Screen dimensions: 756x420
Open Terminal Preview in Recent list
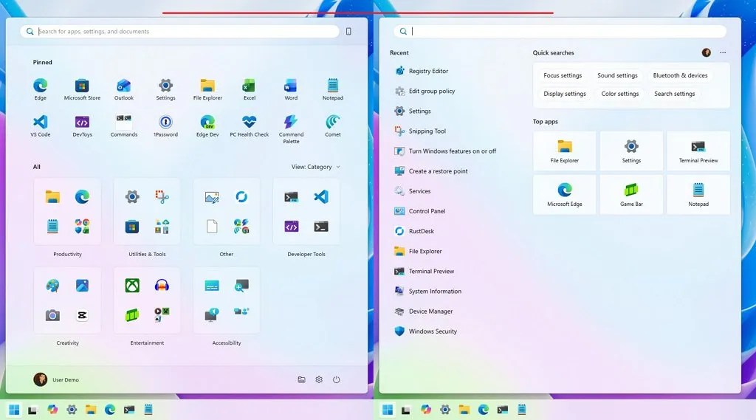pyautogui.click(x=425, y=272)
